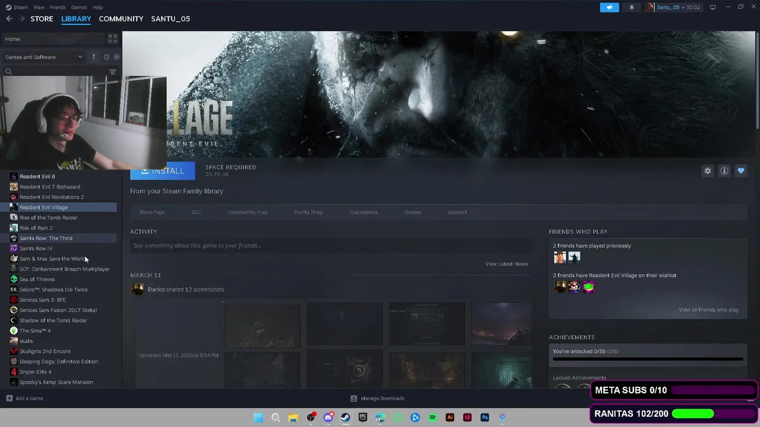Open Support link

pos(457,212)
